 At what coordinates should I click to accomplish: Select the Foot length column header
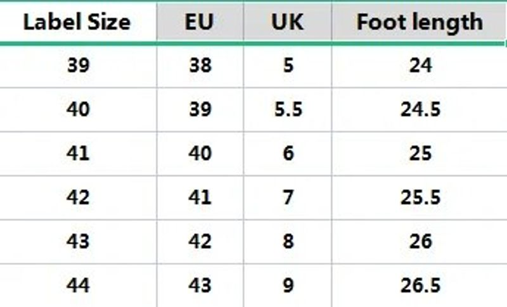pos(420,22)
